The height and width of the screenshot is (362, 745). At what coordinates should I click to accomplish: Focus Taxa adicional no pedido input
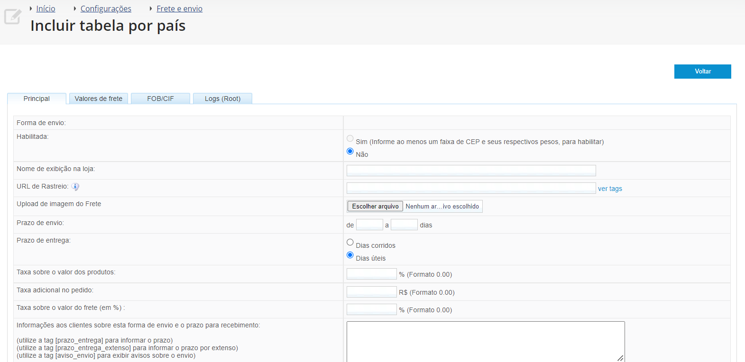(371, 292)
